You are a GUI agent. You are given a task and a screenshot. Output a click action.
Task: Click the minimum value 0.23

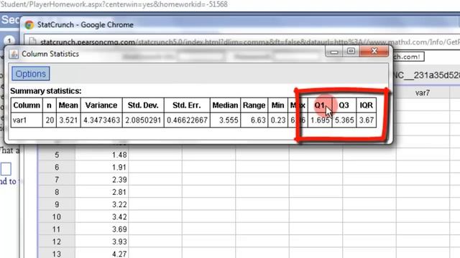(277, 120)
